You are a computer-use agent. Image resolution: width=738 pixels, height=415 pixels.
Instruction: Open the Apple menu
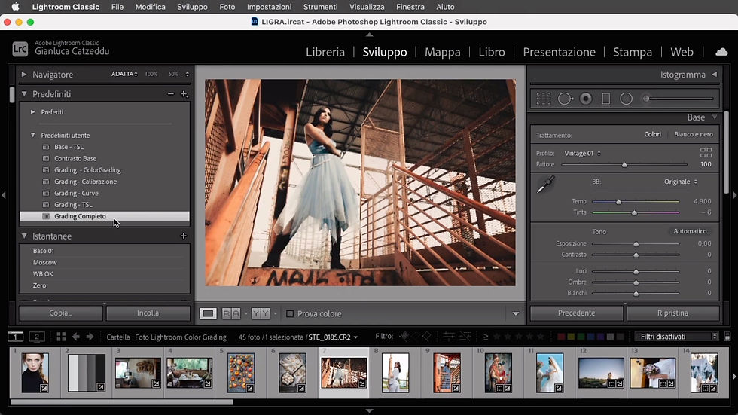click(15, 7)
